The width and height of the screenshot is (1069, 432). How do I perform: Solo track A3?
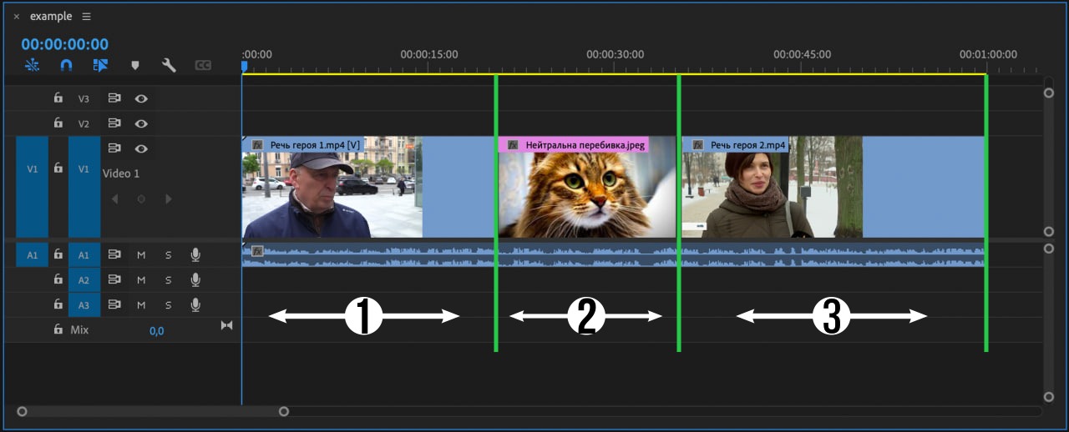pos(168,304)
